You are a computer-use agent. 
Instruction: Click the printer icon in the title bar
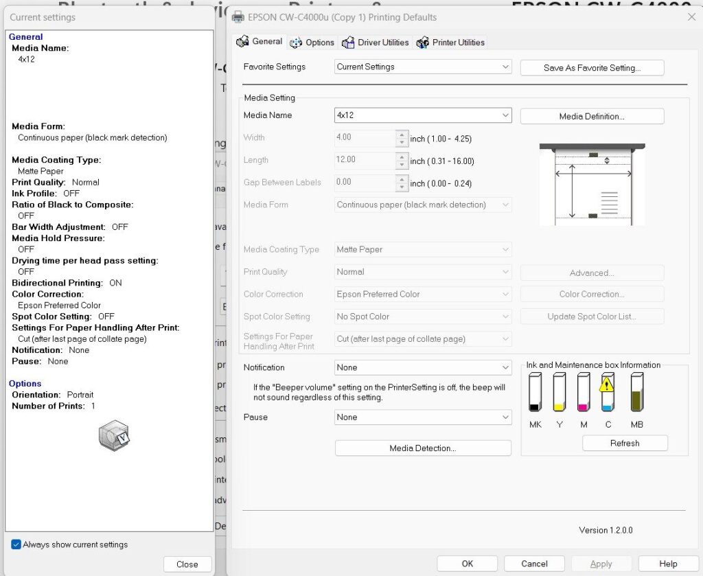point(238,17)
